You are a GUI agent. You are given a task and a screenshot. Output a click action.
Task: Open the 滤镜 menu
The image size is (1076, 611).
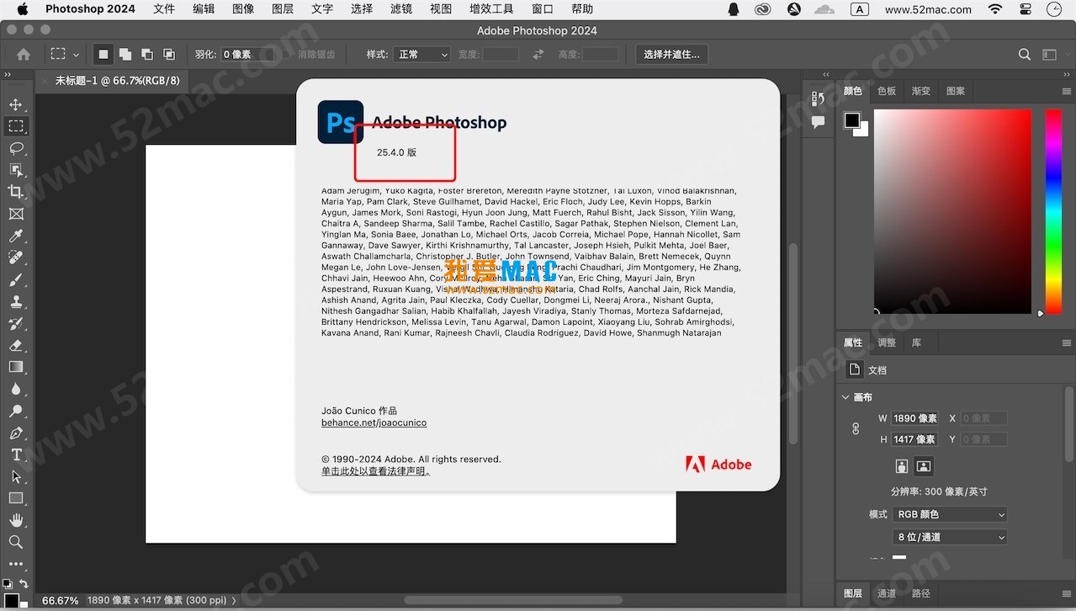click(400, 9)
